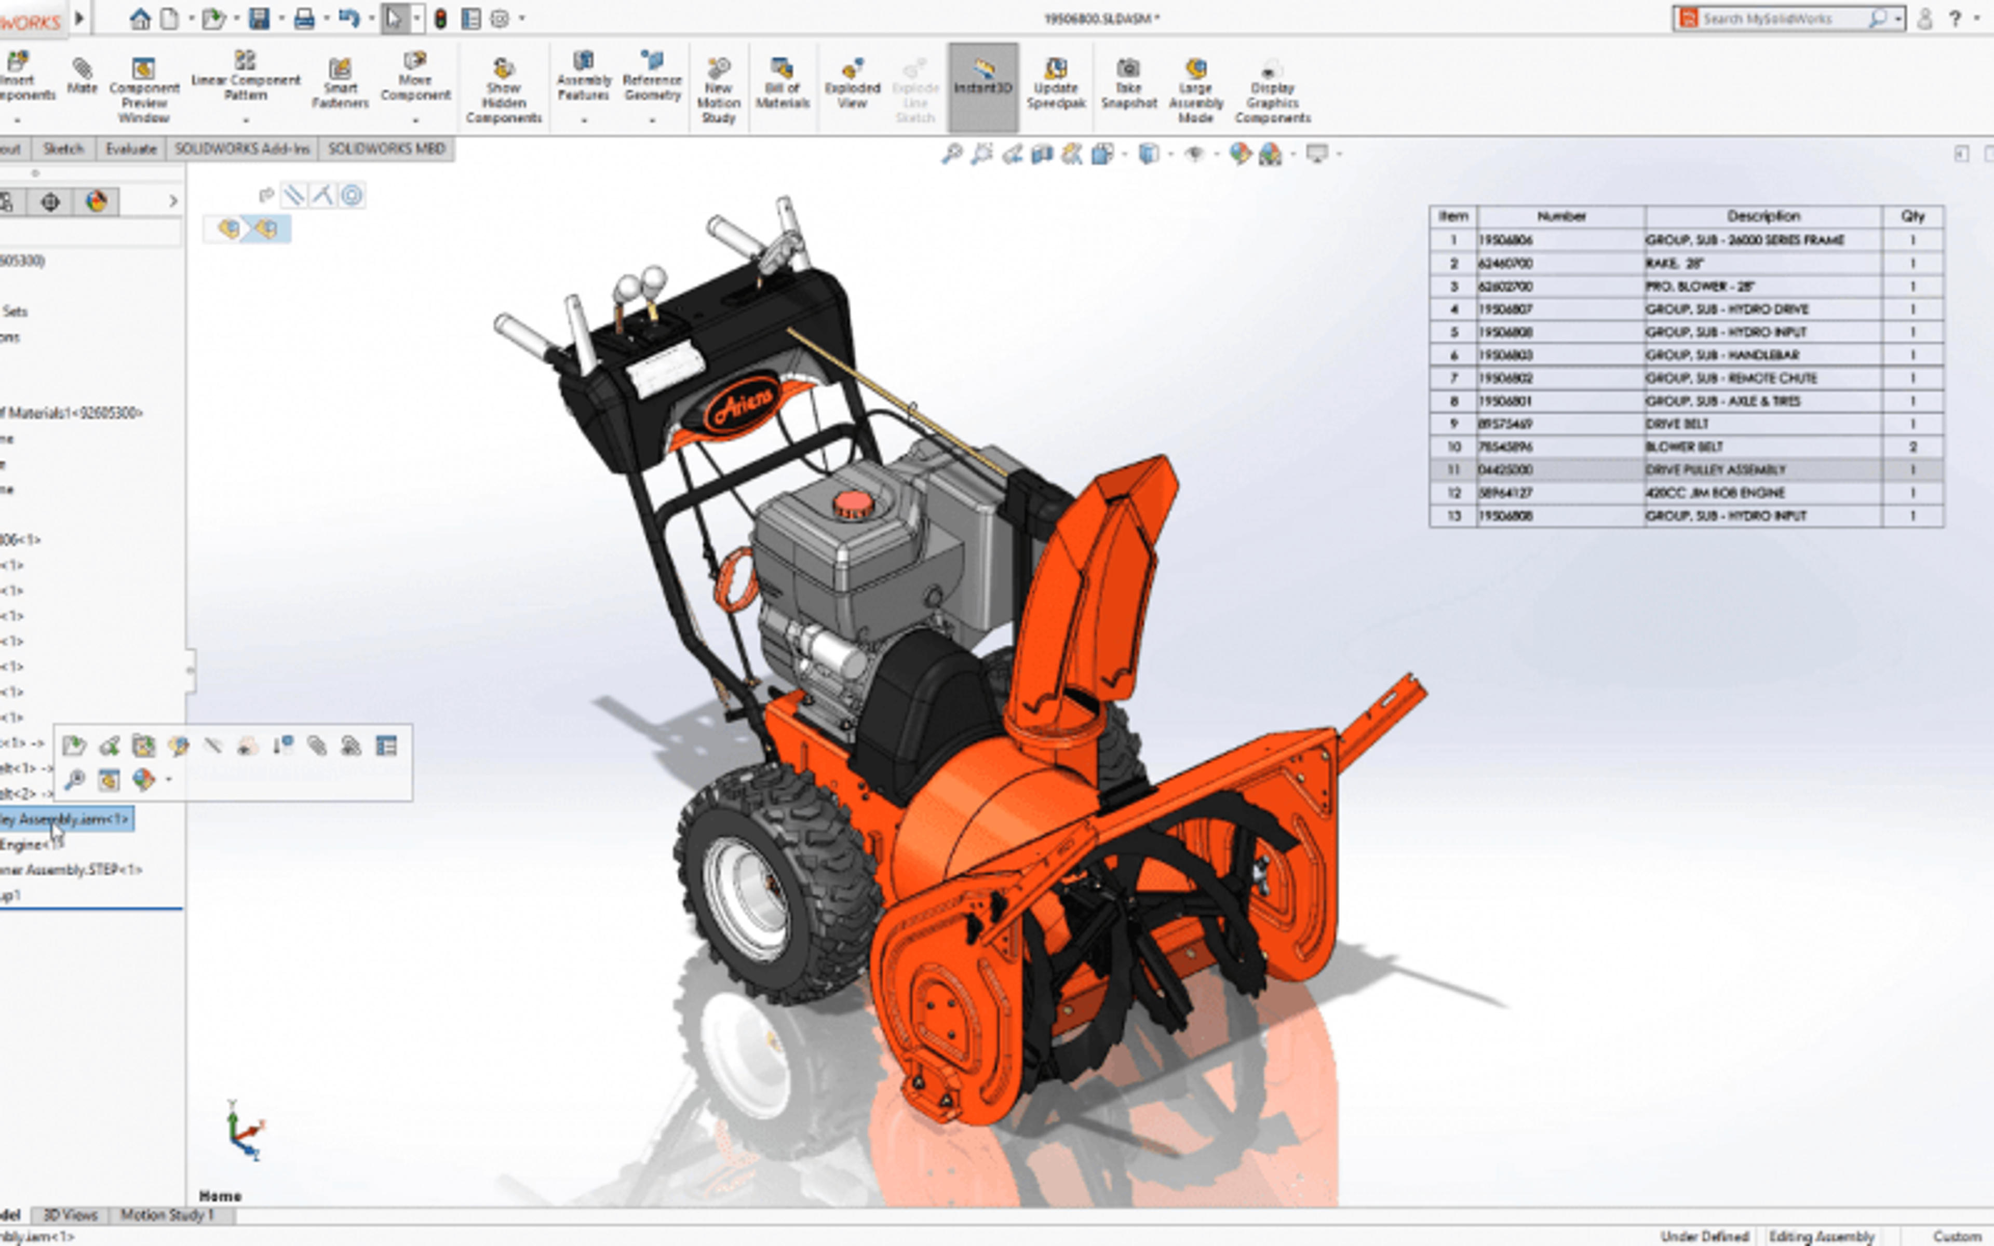Expand the Assembly Features dropdown
This screenshot has width=1994, height=1246.
tap(584, 120)
